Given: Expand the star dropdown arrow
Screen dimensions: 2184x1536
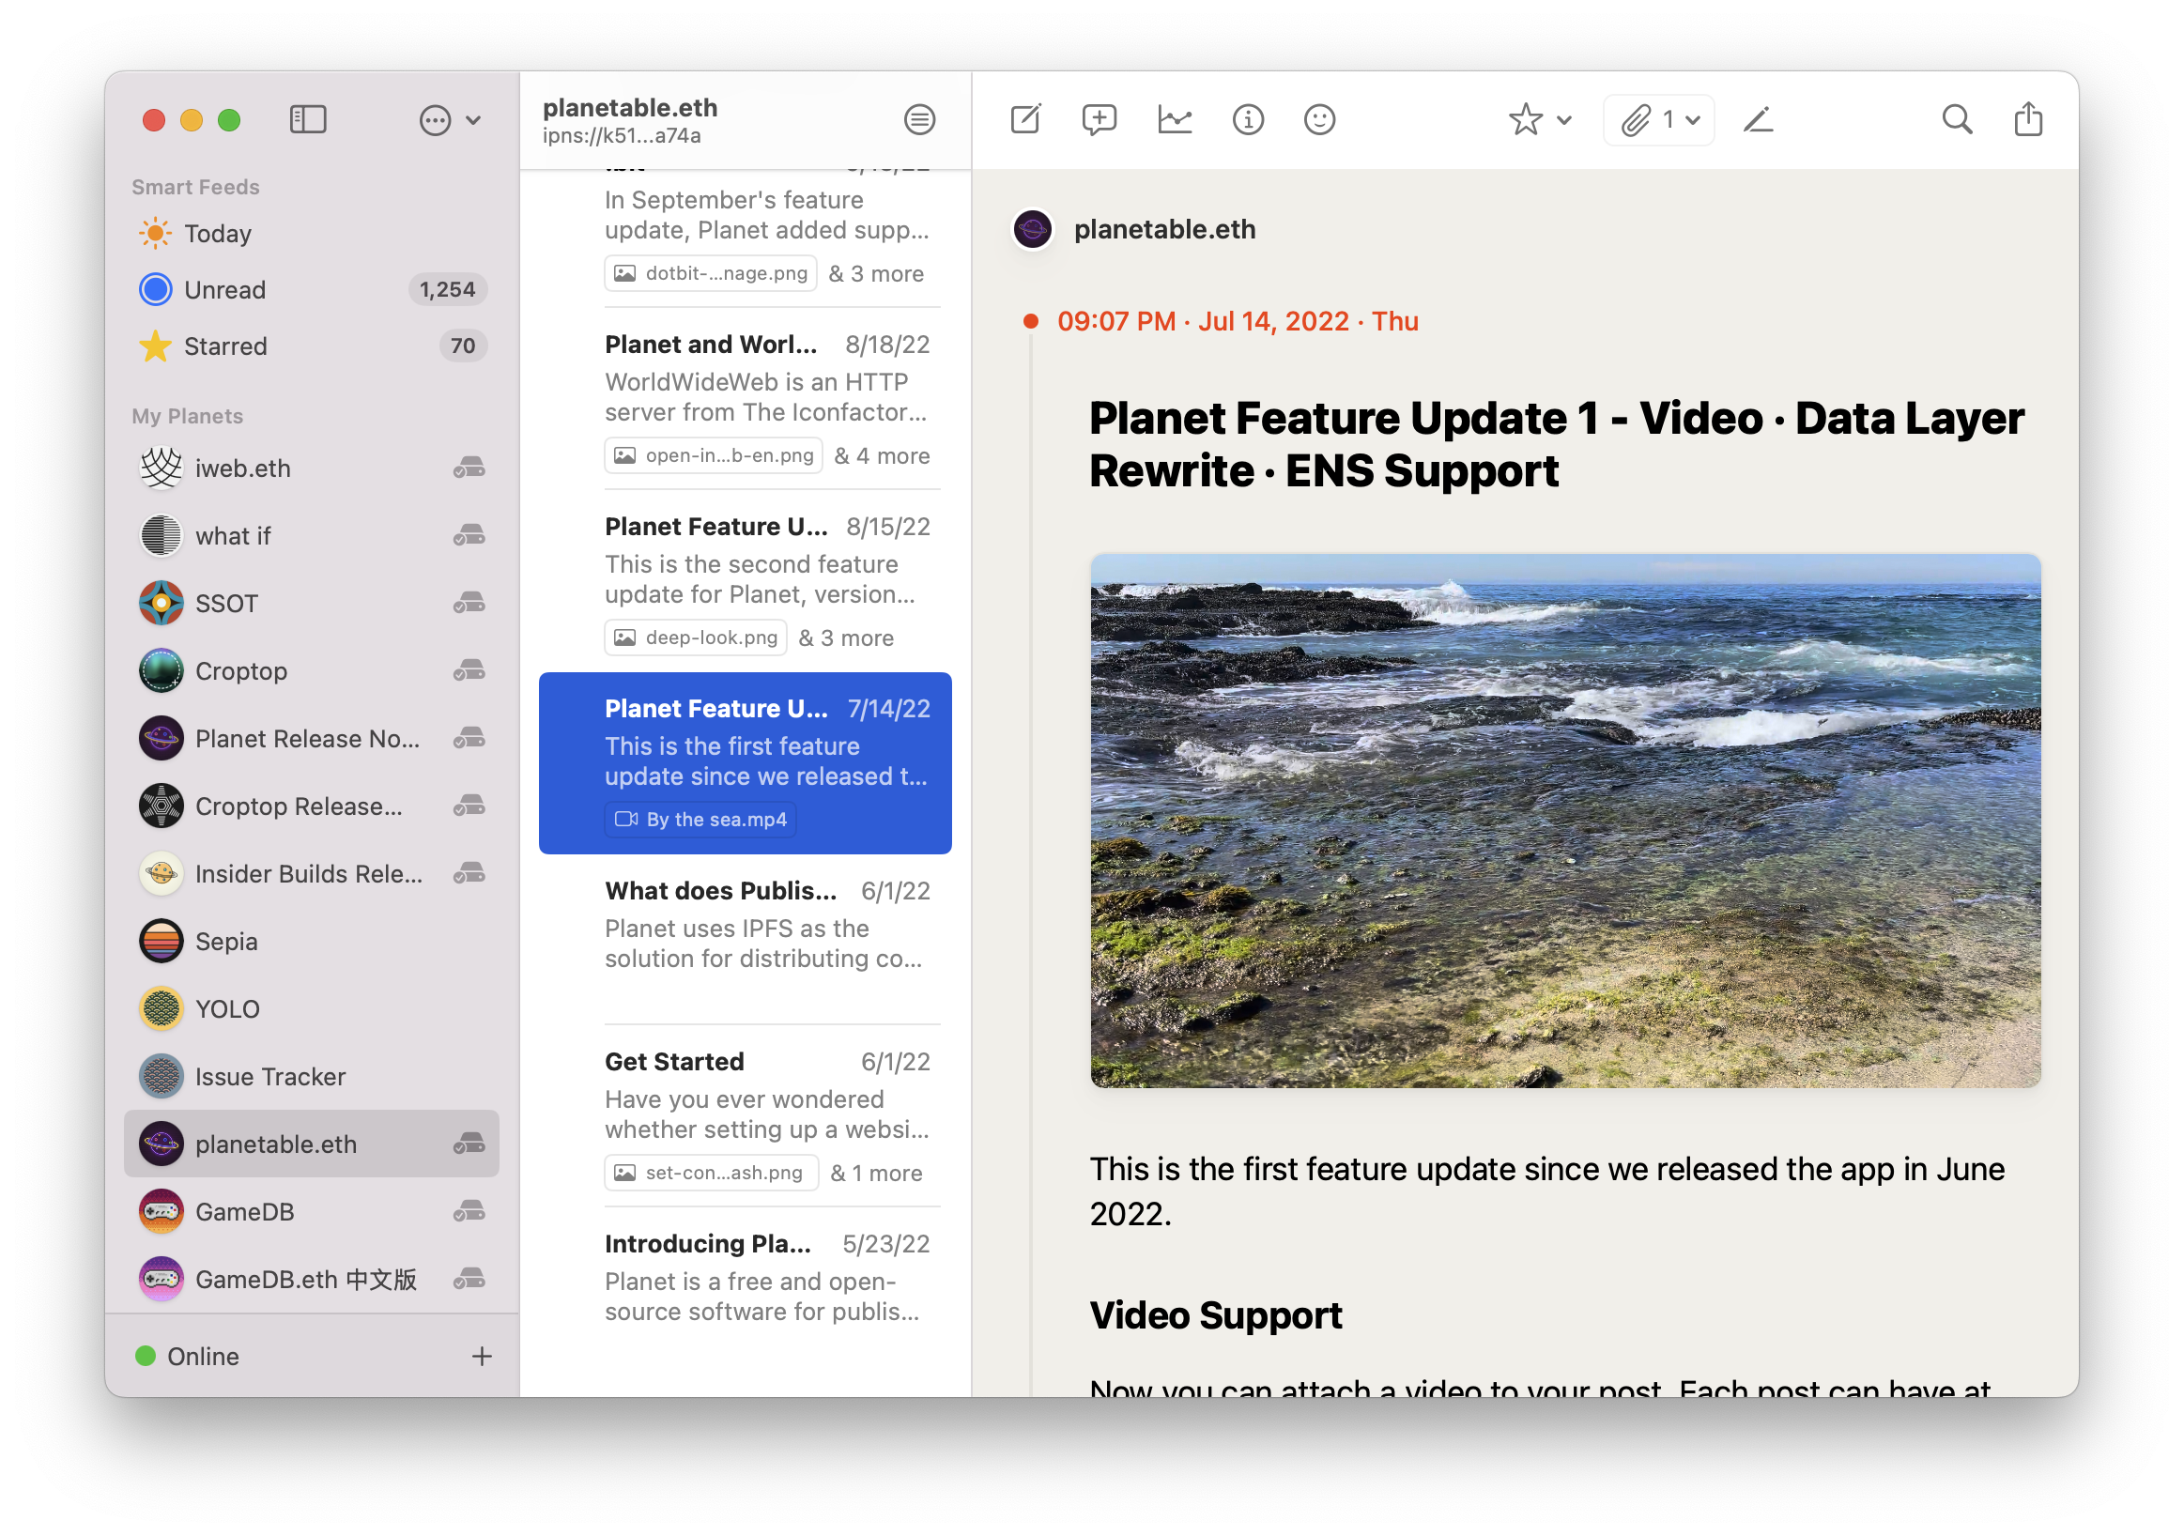Looking at the screenshot, I should coord(1559,119).
